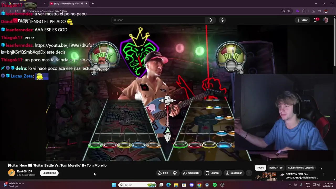The width and height of the screenshot is (336, 189).
Task: Click the YouTube search magnifier button
Action: [x=211, y=20]
